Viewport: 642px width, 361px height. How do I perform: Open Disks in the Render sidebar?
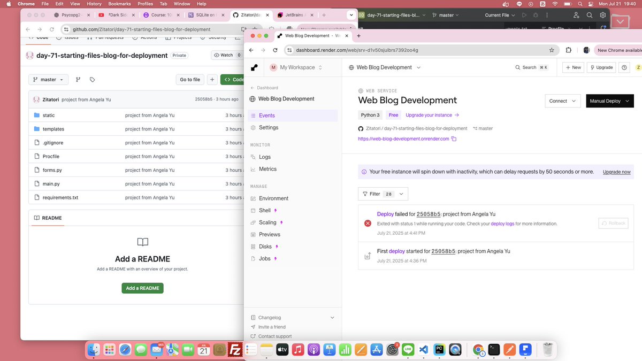[265, 247]
